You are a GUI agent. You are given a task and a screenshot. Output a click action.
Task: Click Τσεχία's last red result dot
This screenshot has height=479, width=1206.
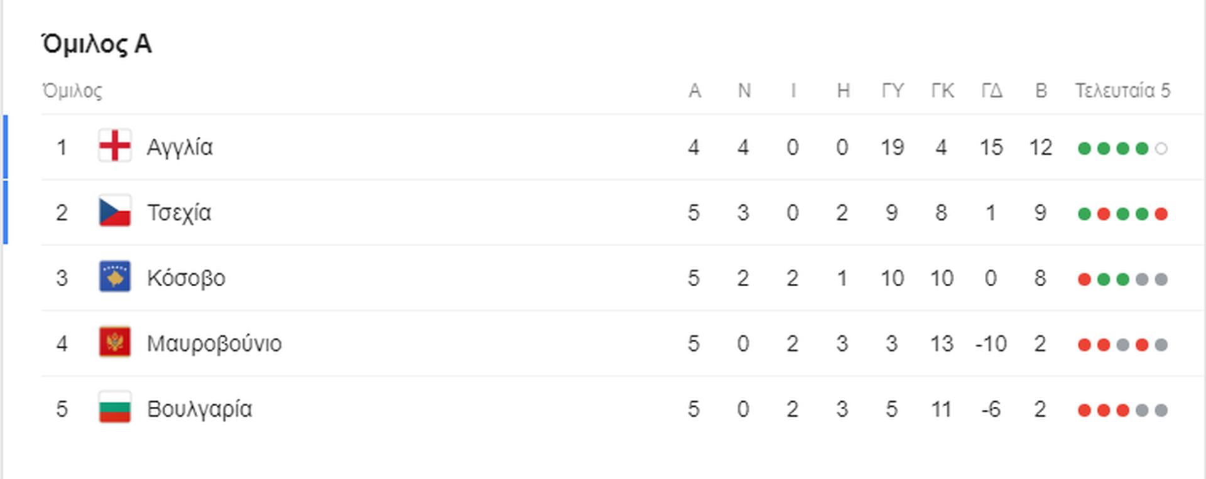(1161, 214)
